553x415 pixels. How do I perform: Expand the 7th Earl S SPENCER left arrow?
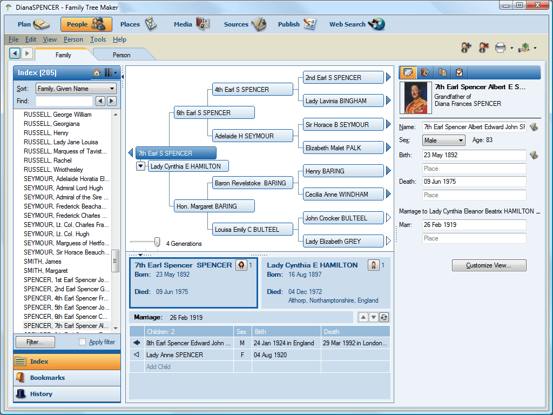pyautogui.click(x=130, y=153)
